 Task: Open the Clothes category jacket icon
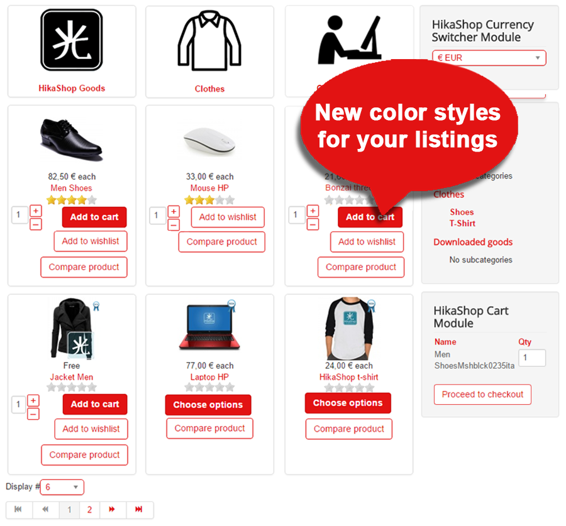point(209,41)
